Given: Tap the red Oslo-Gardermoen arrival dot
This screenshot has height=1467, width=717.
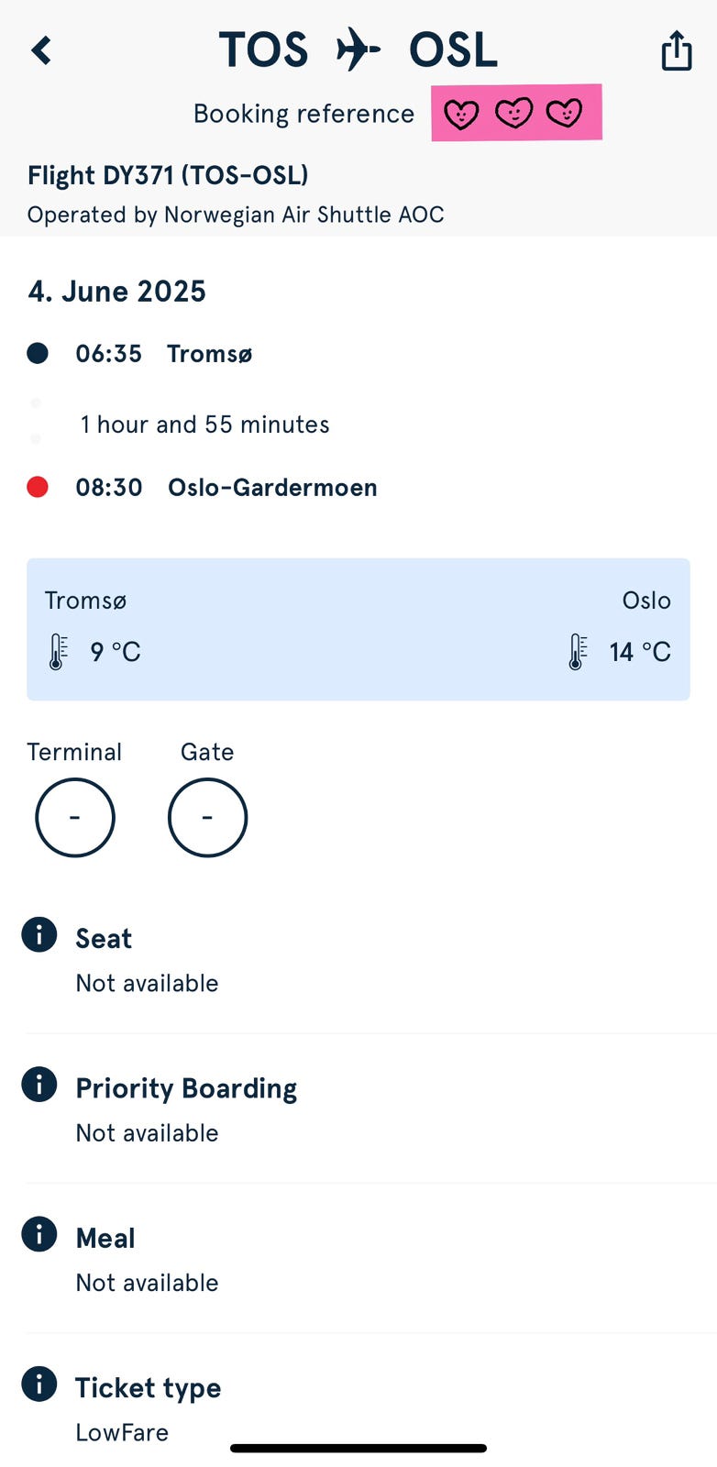Looking at the screenshot, I should (x=38, y=487).
